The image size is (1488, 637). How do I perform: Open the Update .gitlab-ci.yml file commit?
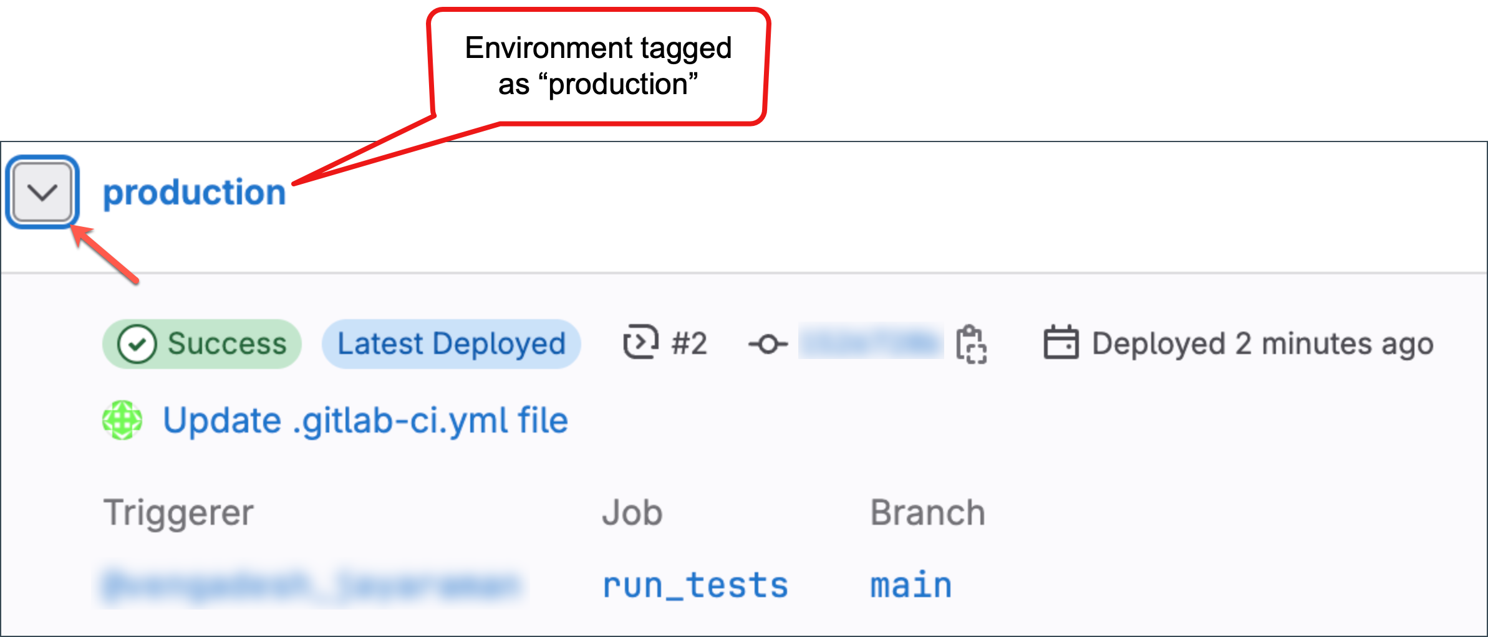(364, 420)
